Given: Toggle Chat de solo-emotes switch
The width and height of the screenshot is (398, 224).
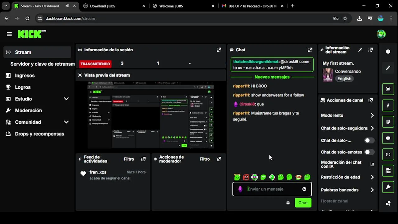Looking at the screenshot, I should (x=369, y=152).
